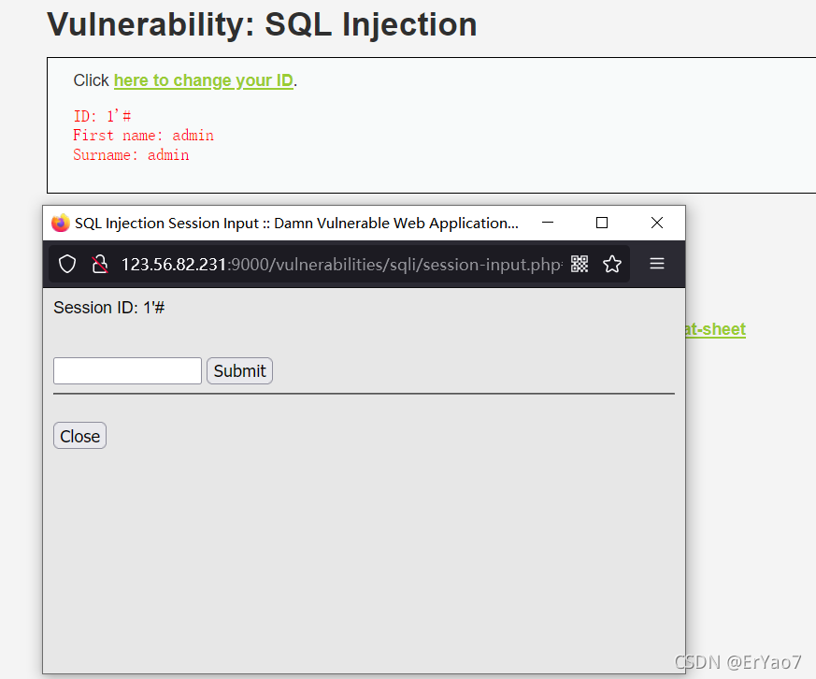
Task: Click the 'here to change your ID' link
Action: [x=204, y=80]
